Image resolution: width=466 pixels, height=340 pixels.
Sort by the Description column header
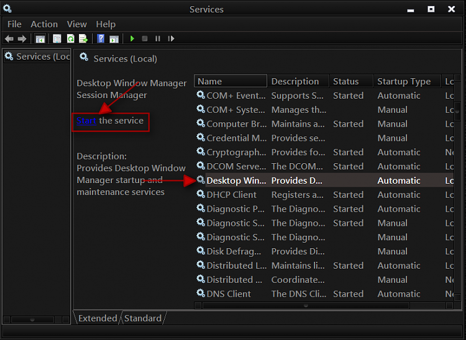coord(298,81)
